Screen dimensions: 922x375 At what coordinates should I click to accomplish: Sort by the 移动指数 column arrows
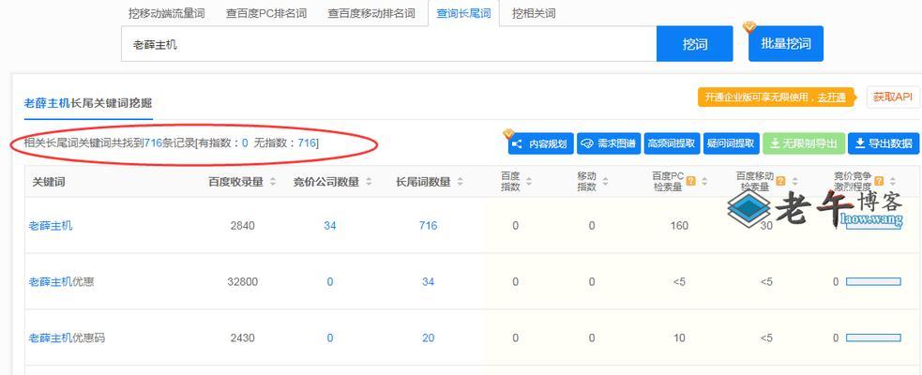(x=605, y=182)
